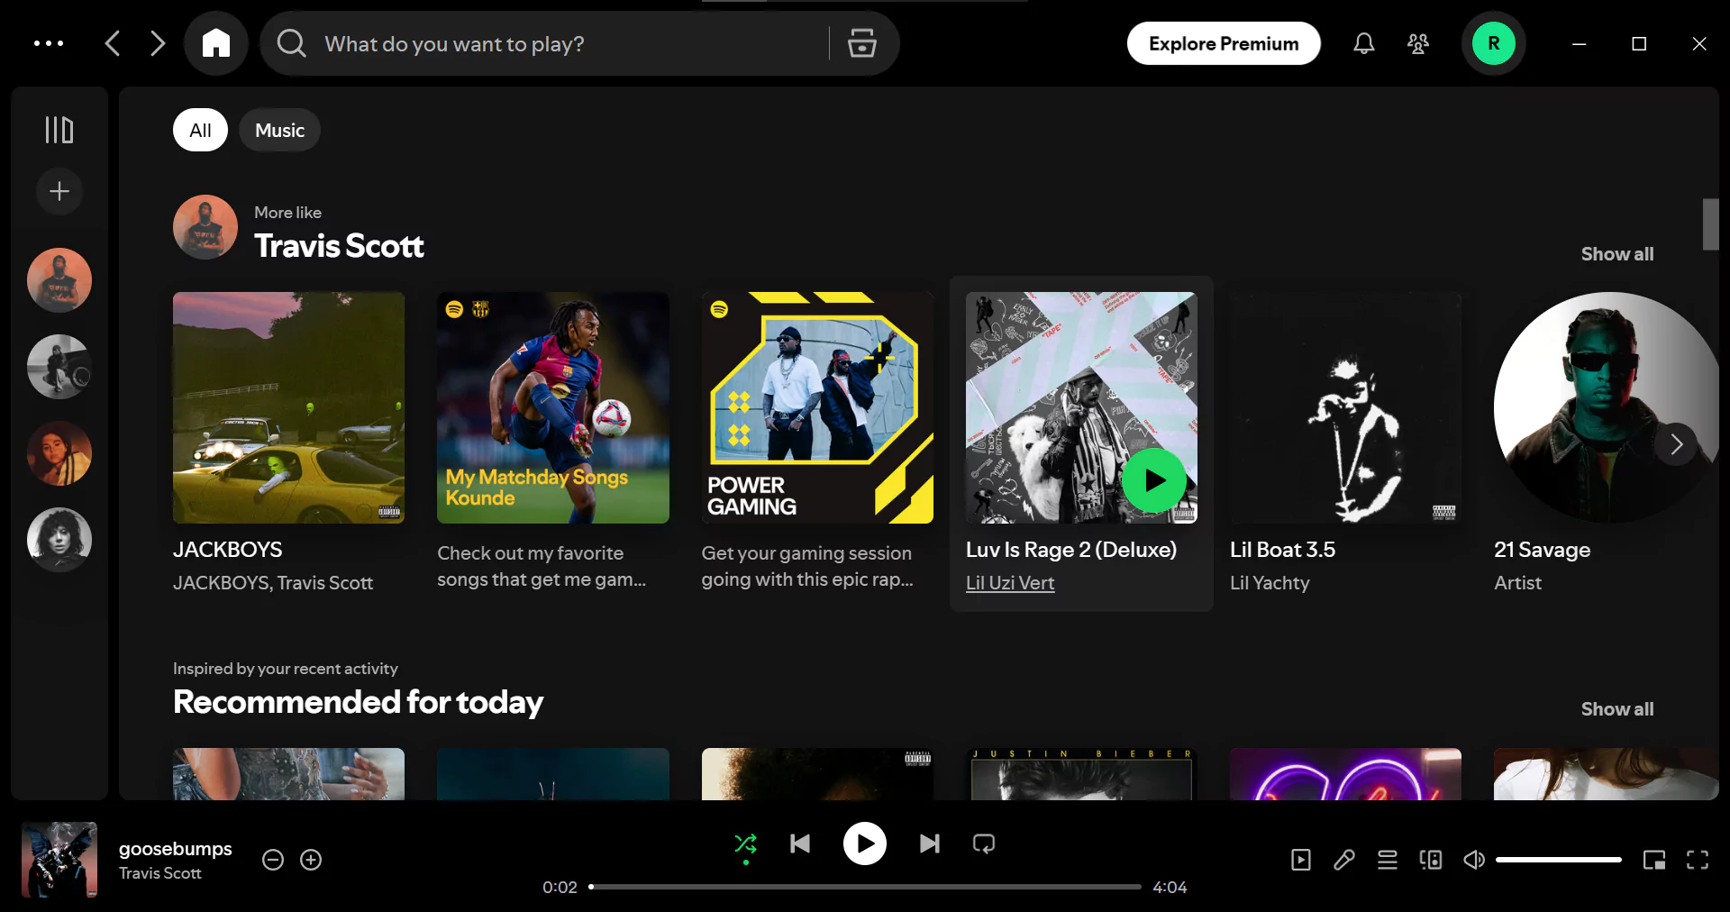Open the three-dot app menu
The image size is (1730, 912).
click(x=49, y=43)
